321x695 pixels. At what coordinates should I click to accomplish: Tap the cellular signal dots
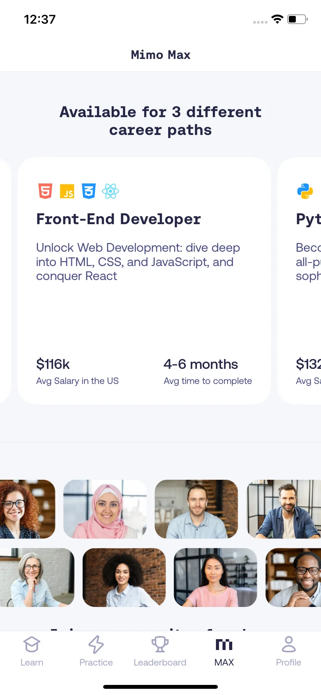260,22
